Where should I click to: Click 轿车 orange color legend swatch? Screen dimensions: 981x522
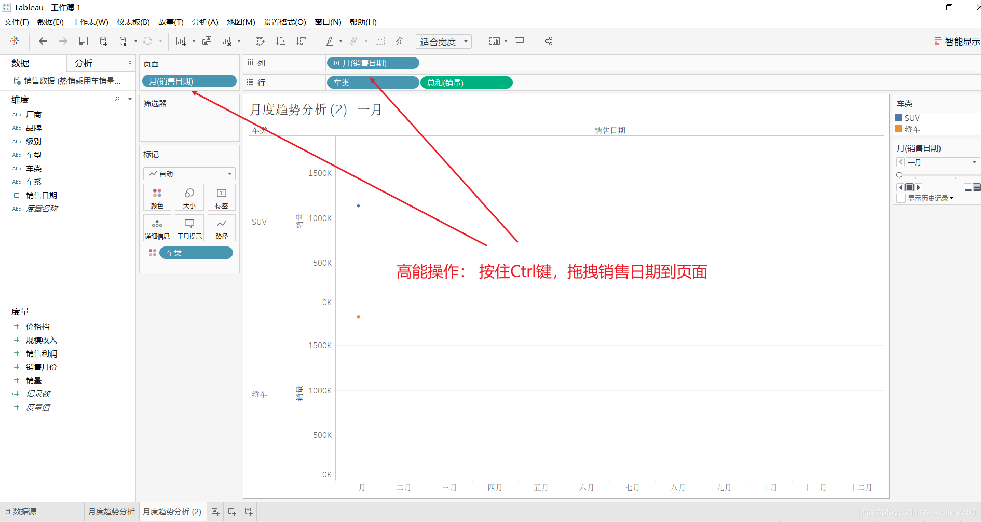898,129
